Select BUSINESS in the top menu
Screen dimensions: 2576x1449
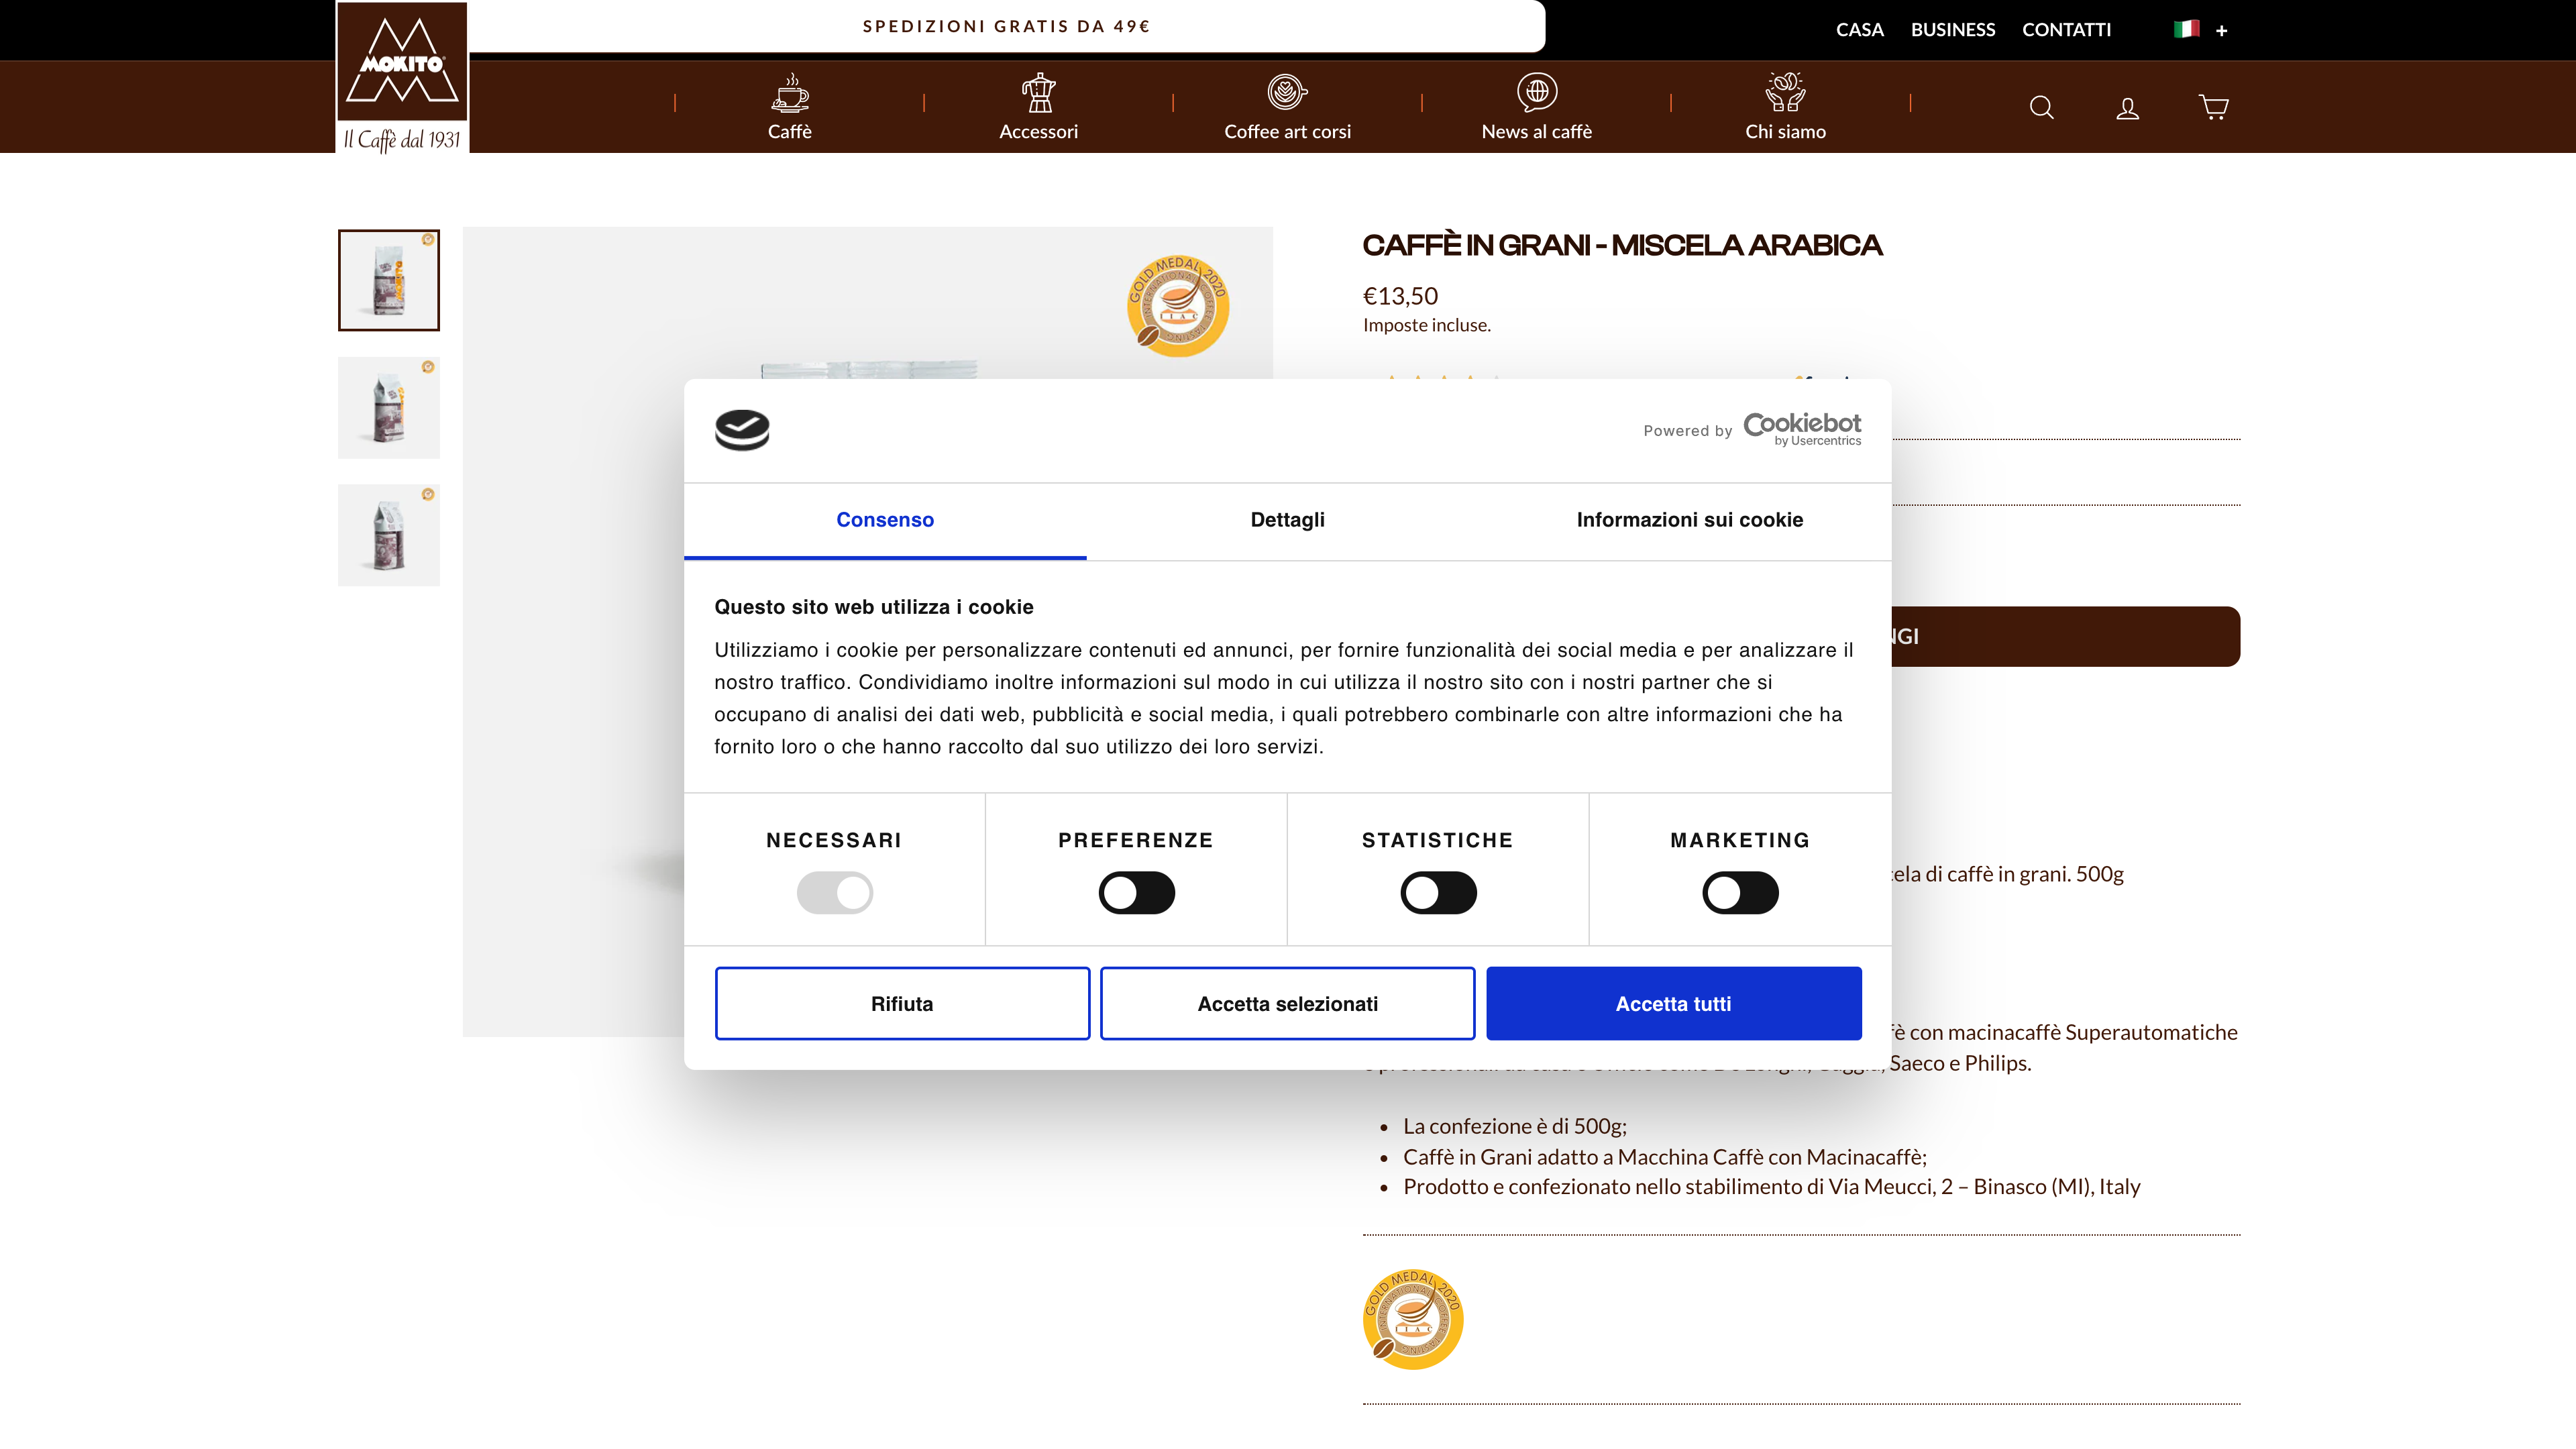[1952, 29]
